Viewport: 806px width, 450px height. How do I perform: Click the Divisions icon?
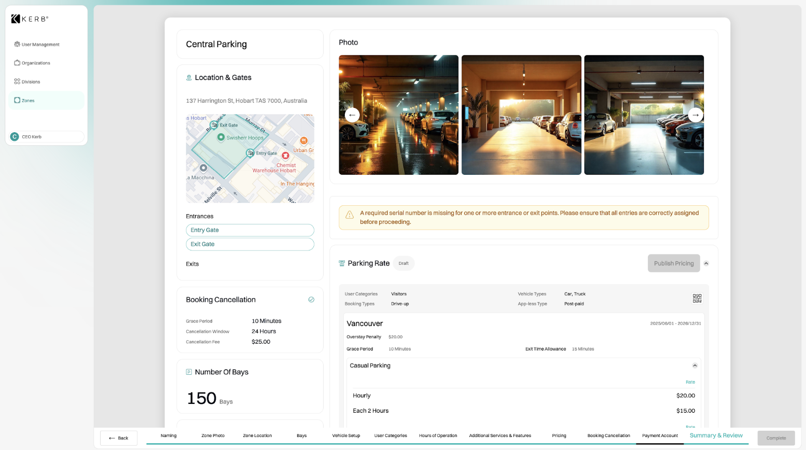click(17, 81)
